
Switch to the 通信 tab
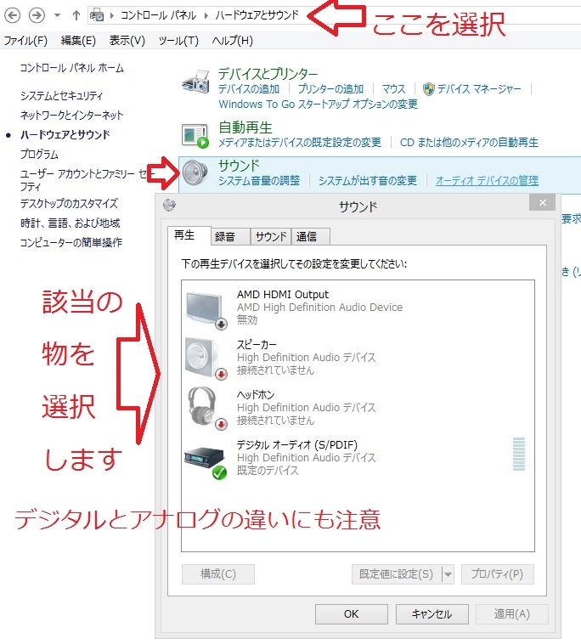click(x=310, y=236)
